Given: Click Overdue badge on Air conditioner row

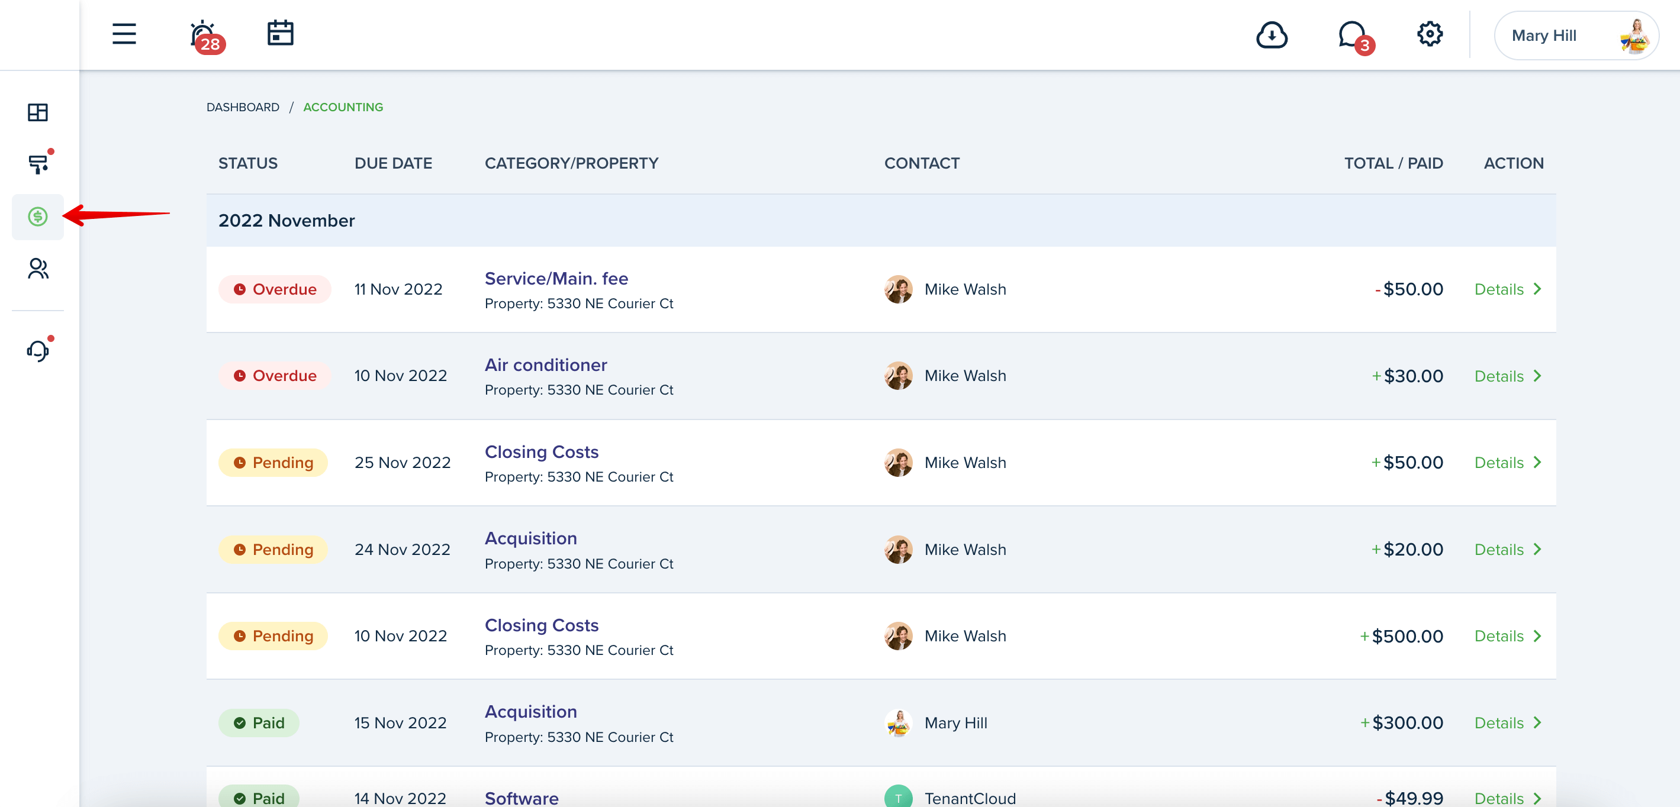Looking at the screenshot, I should coord(275,376).
